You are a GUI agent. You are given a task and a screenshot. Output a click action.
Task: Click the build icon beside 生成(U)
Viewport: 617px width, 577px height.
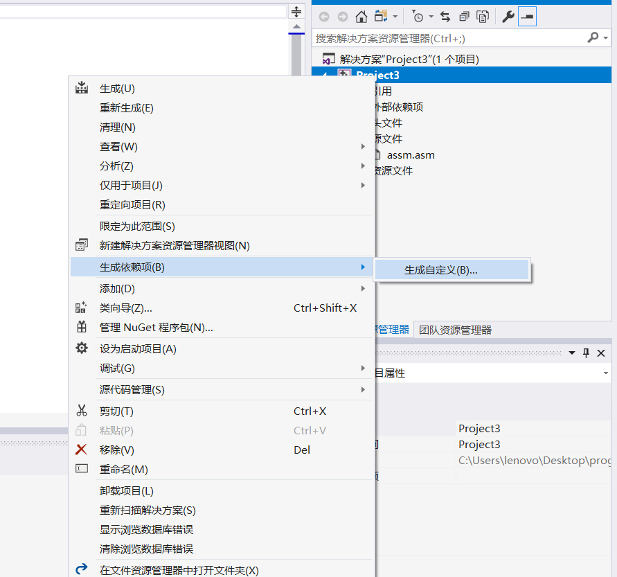pyautogui.click(x=82, y=88)
